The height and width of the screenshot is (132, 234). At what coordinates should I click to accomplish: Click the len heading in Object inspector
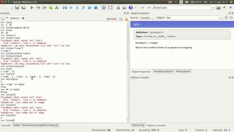(136, 24)
